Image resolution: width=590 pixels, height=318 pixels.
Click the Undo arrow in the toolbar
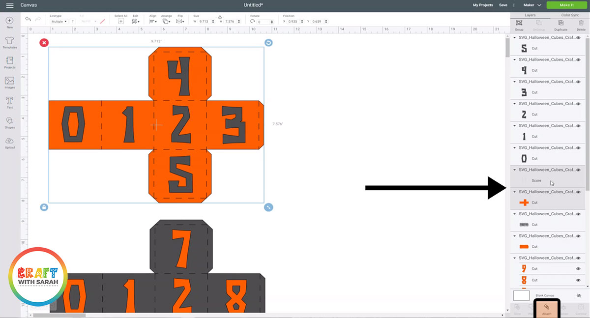coord(28,18)
